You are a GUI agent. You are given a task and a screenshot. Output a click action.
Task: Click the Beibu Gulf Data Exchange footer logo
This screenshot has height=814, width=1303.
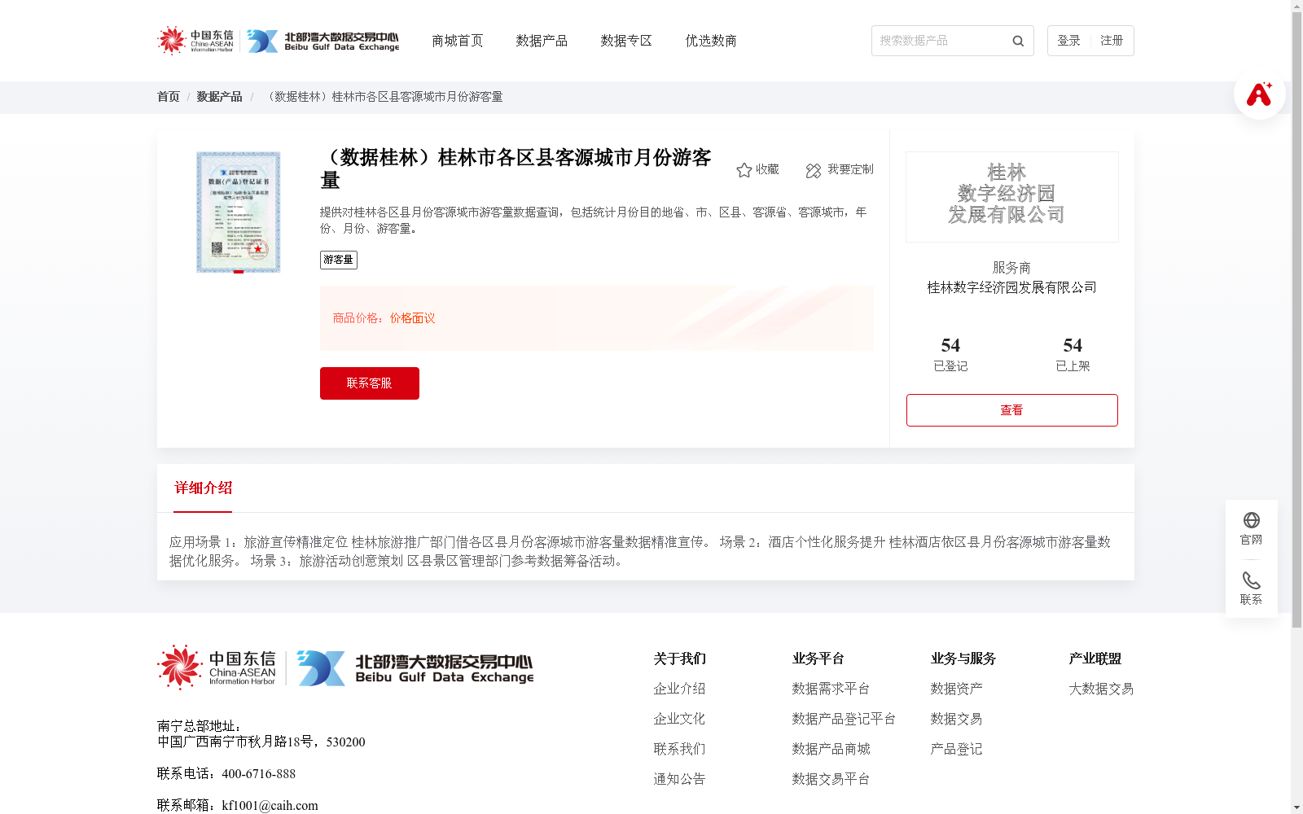[415, 668]
